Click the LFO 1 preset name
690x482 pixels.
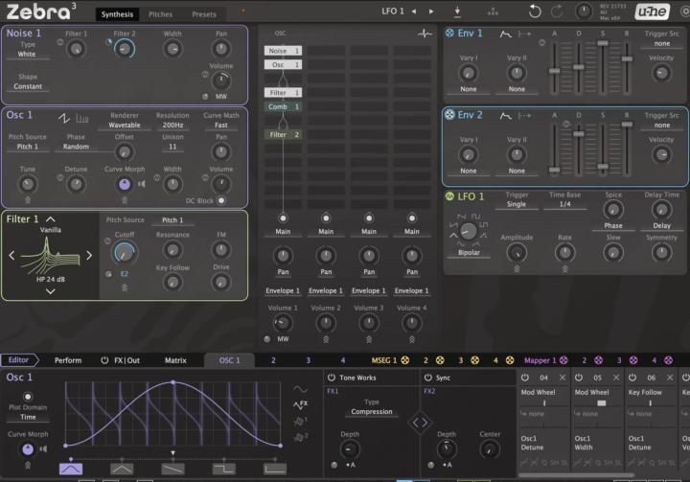(393, 11)
